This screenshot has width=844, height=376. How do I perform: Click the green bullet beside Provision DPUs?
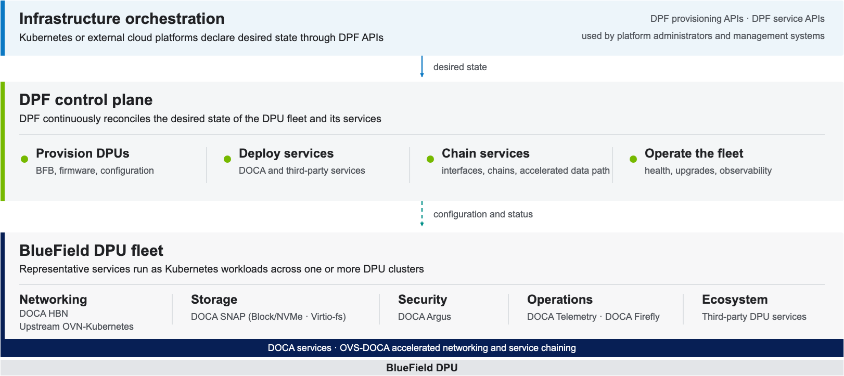(x=24, y=159)
